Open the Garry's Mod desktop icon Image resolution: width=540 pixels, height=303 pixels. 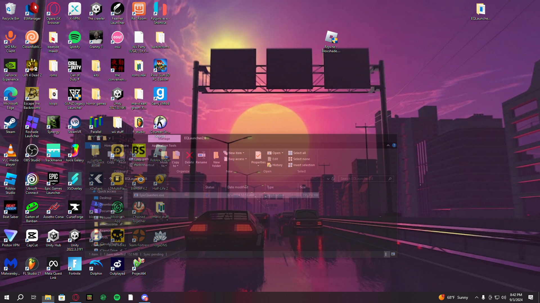click(x=160, y=94)
